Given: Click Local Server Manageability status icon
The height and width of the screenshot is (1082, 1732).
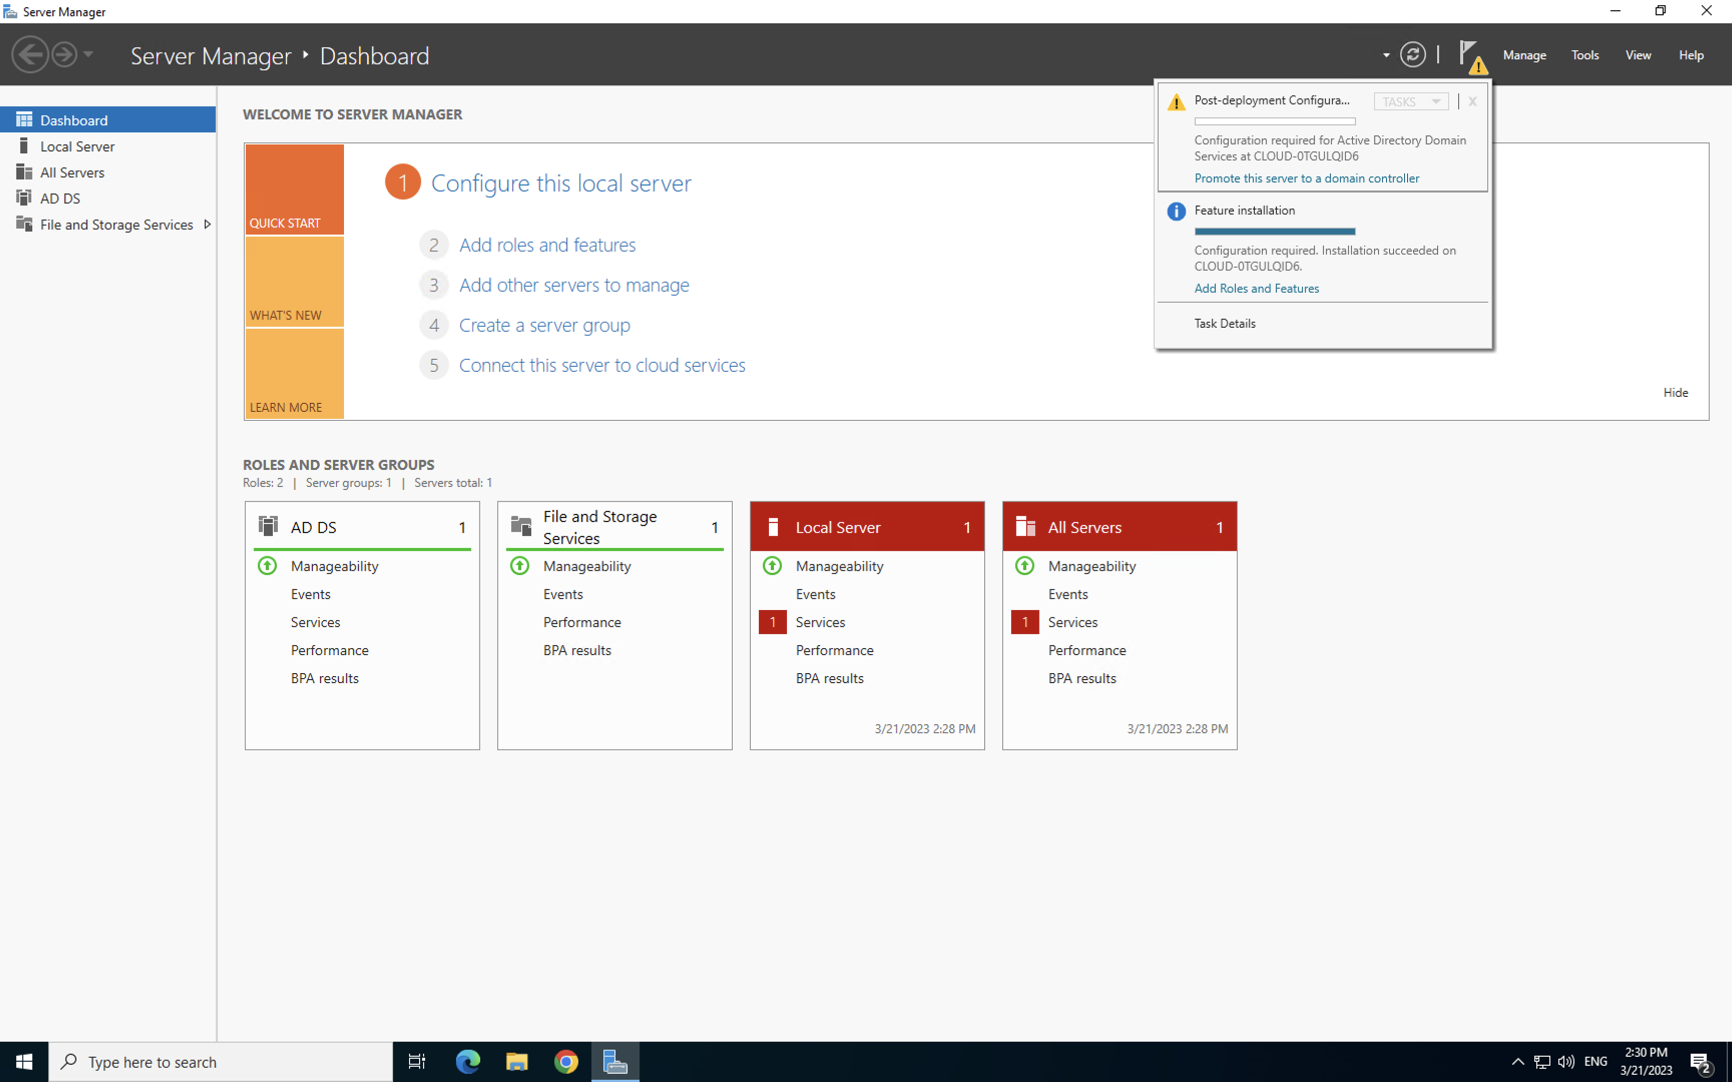Looking at the screenshot, I should (x=772, y=566).
